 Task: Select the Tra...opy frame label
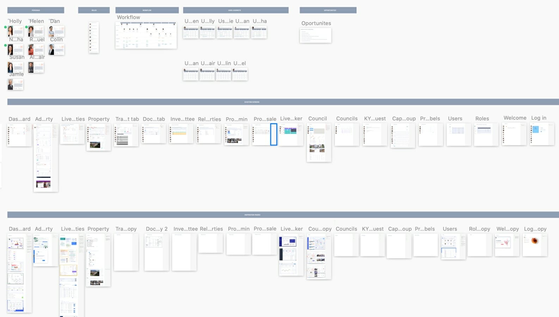point(126,229)
